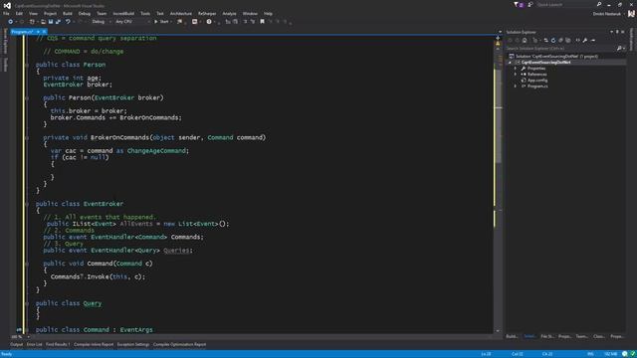The height and width of the screenshot is (358, 637).
Task: Click the Save All toolbar icon
Action: [x=58, y=22]
